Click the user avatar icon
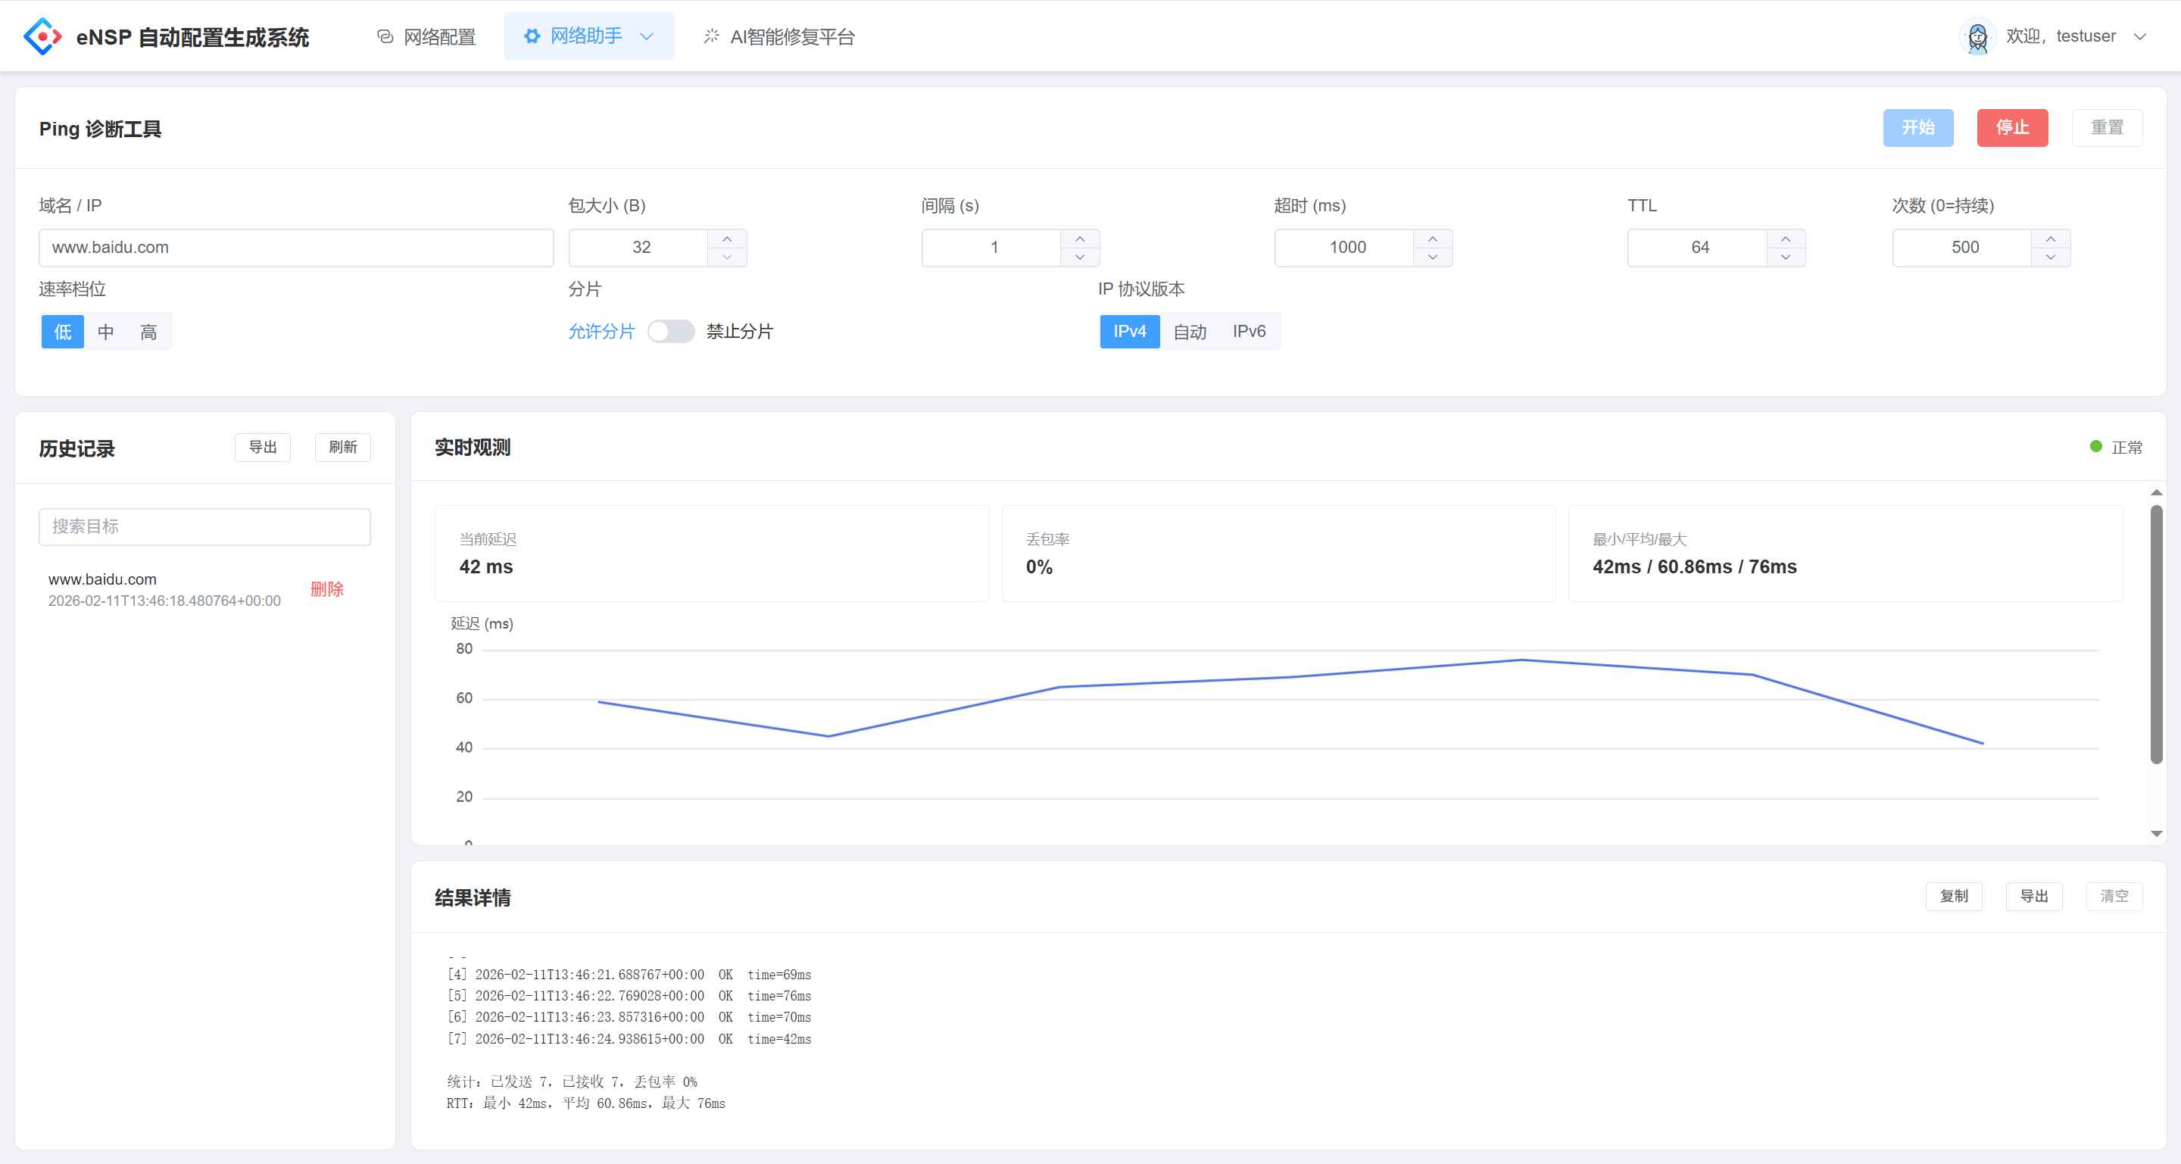The image size is (2181, 1164). point(1977,36)
